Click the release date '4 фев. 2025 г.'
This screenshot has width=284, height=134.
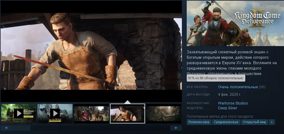[230, 95]
